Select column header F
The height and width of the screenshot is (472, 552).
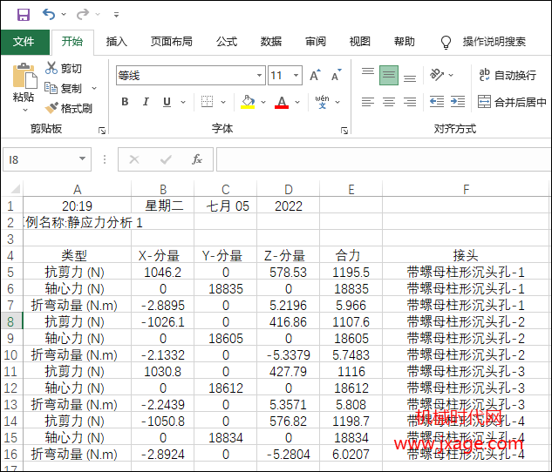pyautogui.click(x=466, y=190)
